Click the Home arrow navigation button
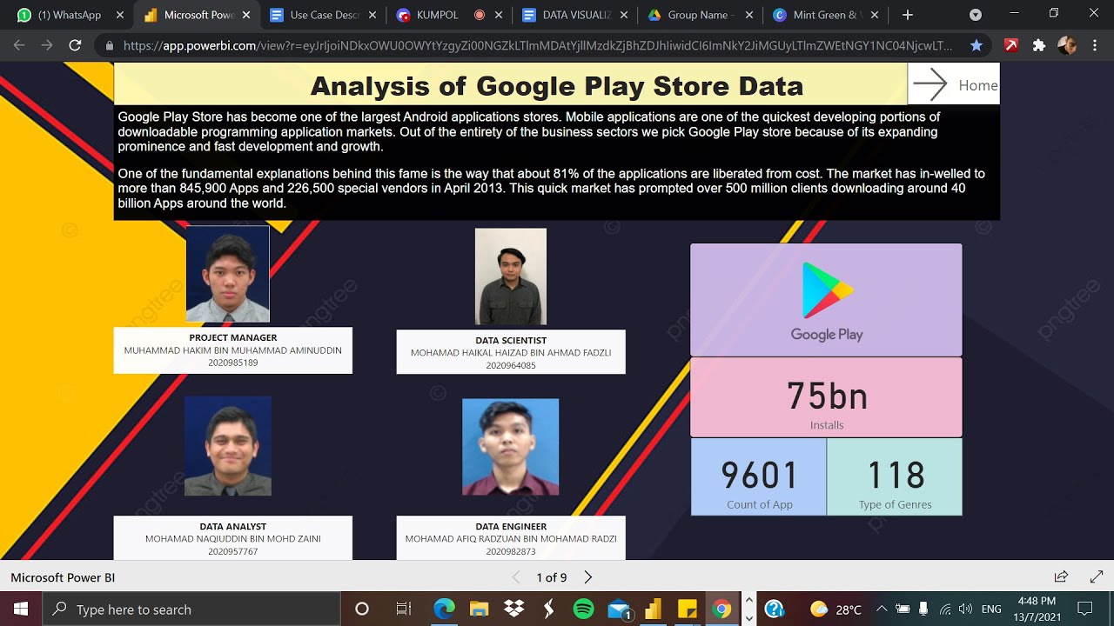1114x626 pixels. pyautogui.click(x=953, y=84)
